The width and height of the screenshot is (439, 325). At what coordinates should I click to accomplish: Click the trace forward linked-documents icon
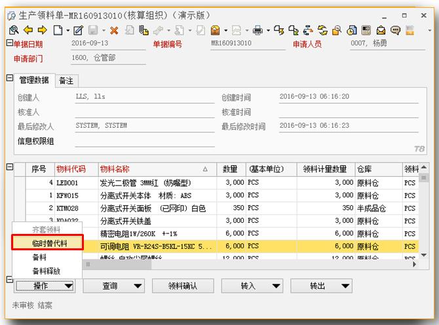279,30
